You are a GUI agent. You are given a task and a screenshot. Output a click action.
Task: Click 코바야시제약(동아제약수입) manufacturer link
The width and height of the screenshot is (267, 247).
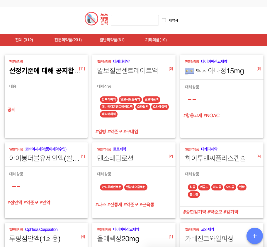[46, 149]
